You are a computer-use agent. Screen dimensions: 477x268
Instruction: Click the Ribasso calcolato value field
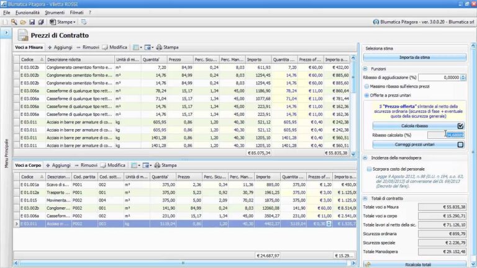[446, 135]
